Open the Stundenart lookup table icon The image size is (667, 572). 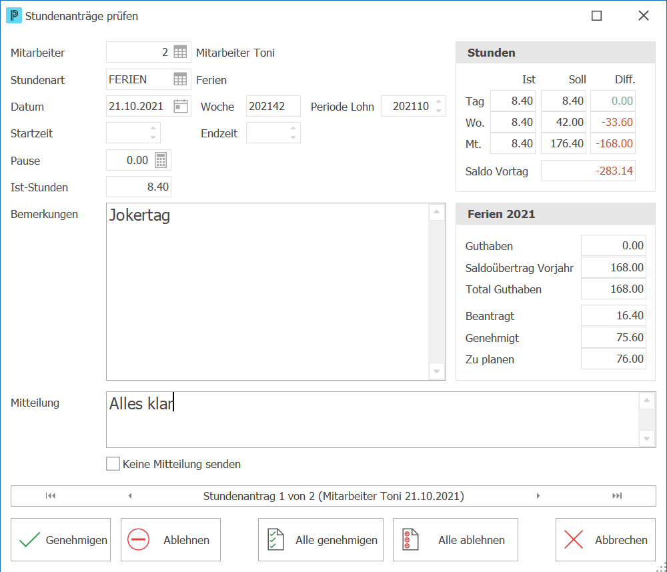click(180, 79)
